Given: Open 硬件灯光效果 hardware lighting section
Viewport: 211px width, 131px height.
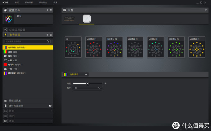Looking at the screenshot, I should (x=28, y=106).
